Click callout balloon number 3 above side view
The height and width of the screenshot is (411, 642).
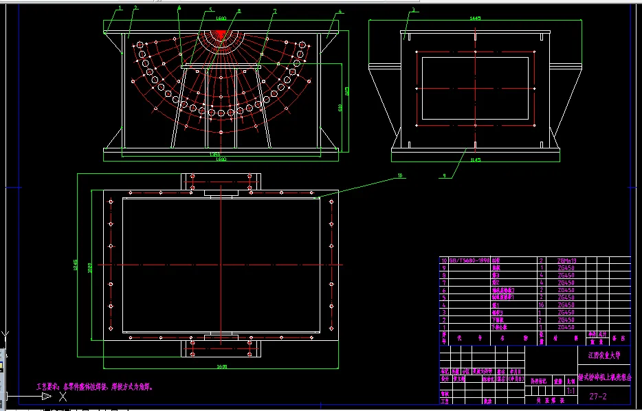414,10
